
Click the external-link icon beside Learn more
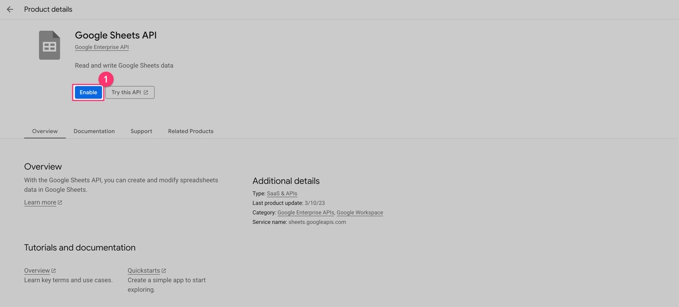60,203
